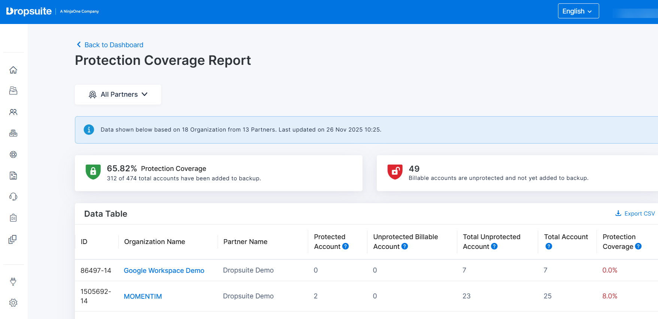658x319 pixels.
Task: Click Export CSV link
Action: click(x=635, y=214)
